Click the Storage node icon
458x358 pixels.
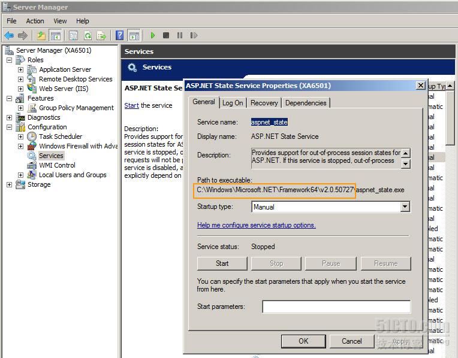(20, 184)
